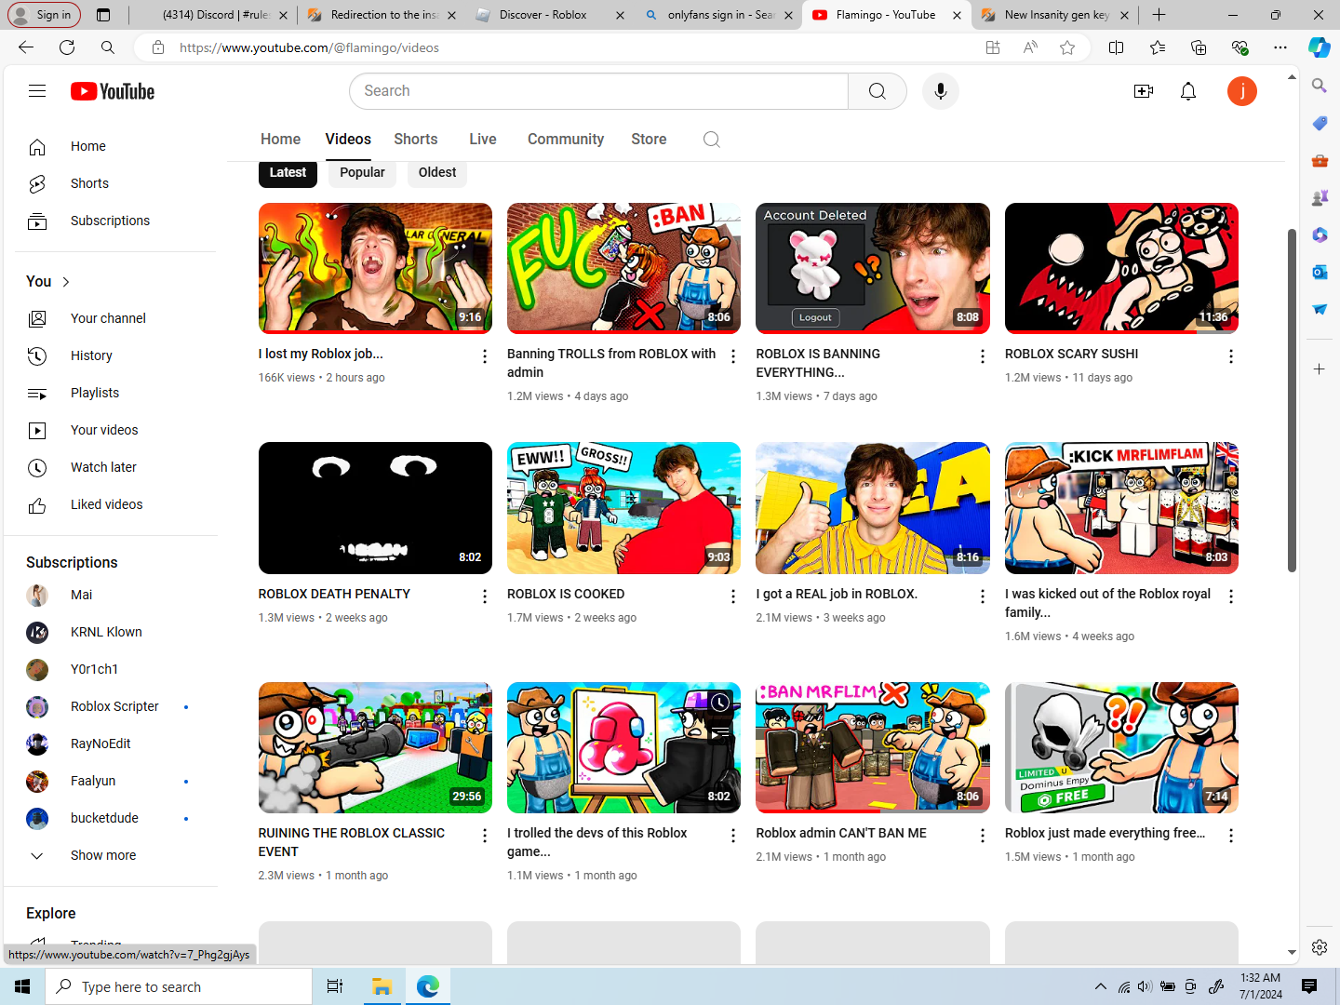Click the search magnifier button beside the search box
The width and height of the screenshot is (1340, 1005).
point(877,91)
